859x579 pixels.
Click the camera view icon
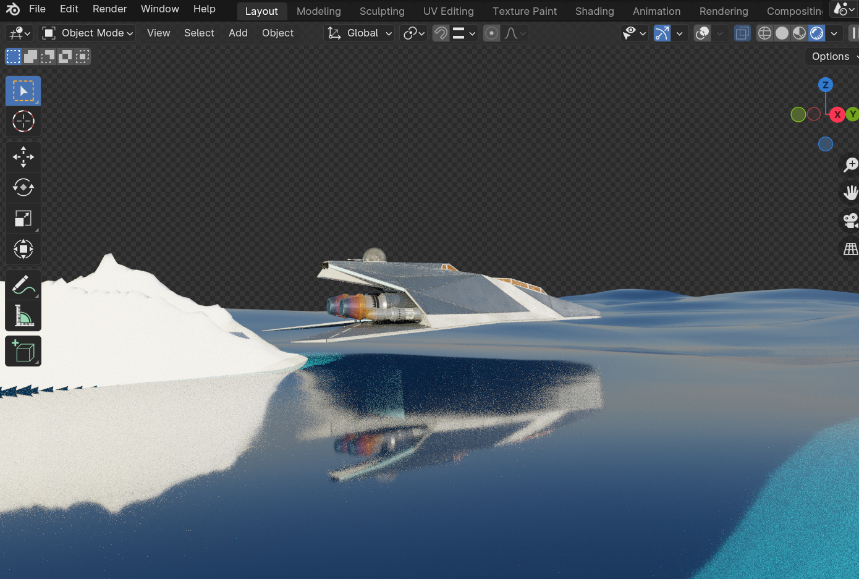click(850, 221)
